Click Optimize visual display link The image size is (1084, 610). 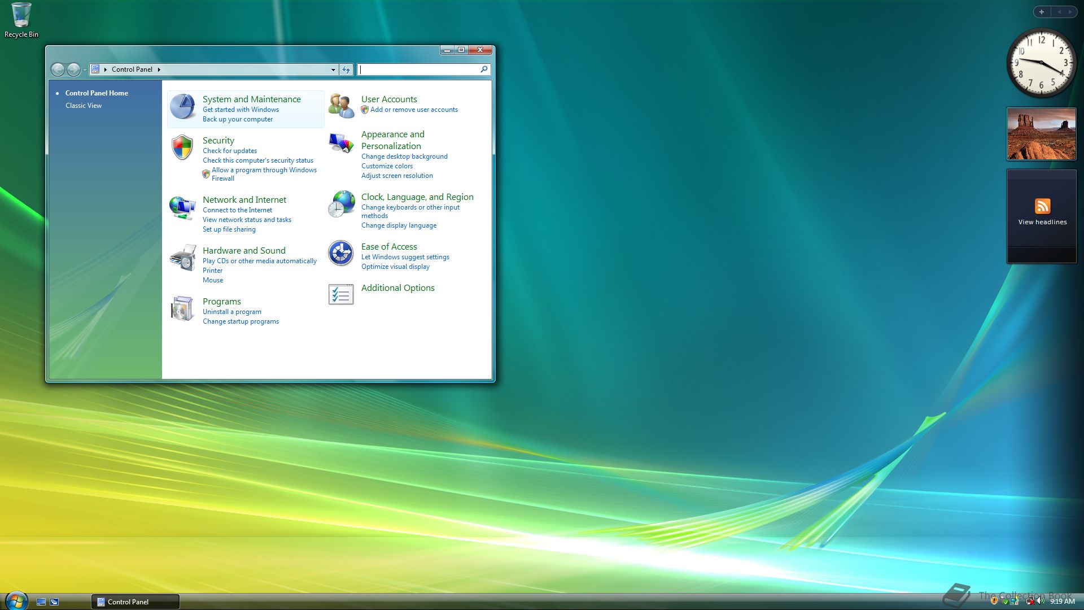[x=395, y=267]
